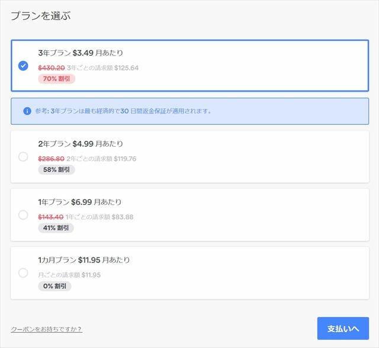Click the 1カ月プラン $11.95 title text
Image resolution: width=379 pixels, height=348 pixels.
(x=83, y=260)
